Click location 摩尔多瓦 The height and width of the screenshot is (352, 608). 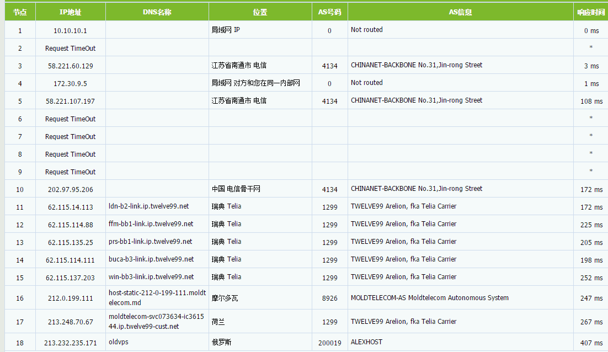click(225, 298)
